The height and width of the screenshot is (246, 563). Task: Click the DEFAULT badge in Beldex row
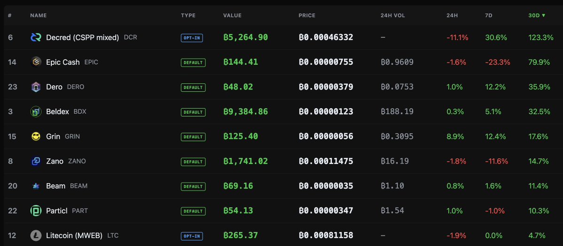click(193, 112)
